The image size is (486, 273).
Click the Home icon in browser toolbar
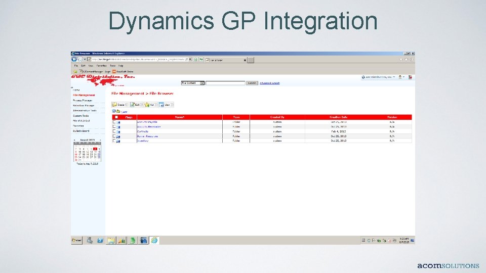[401, 60]
